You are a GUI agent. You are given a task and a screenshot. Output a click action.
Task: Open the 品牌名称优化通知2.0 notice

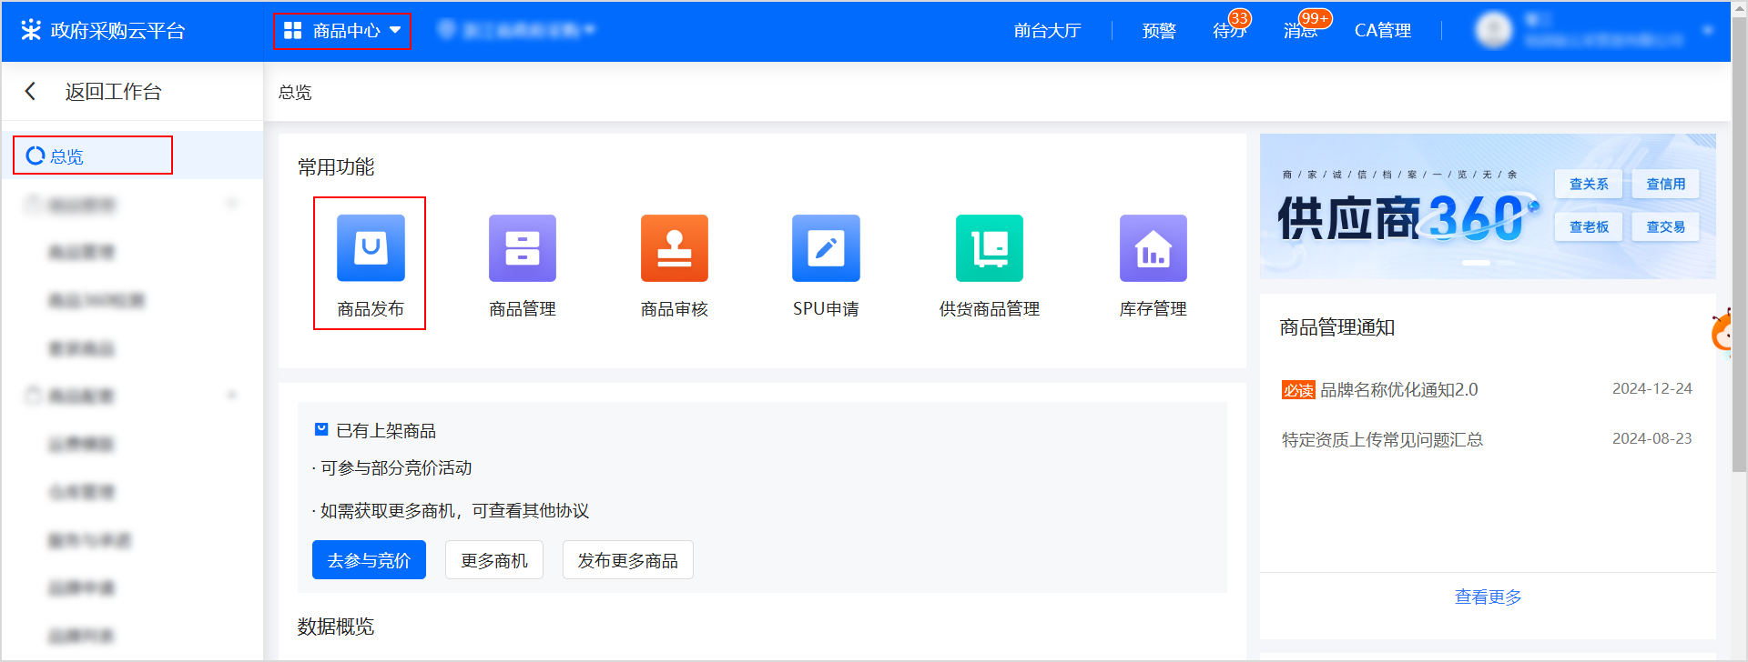pyautogui.click(x=1398, y=390)
